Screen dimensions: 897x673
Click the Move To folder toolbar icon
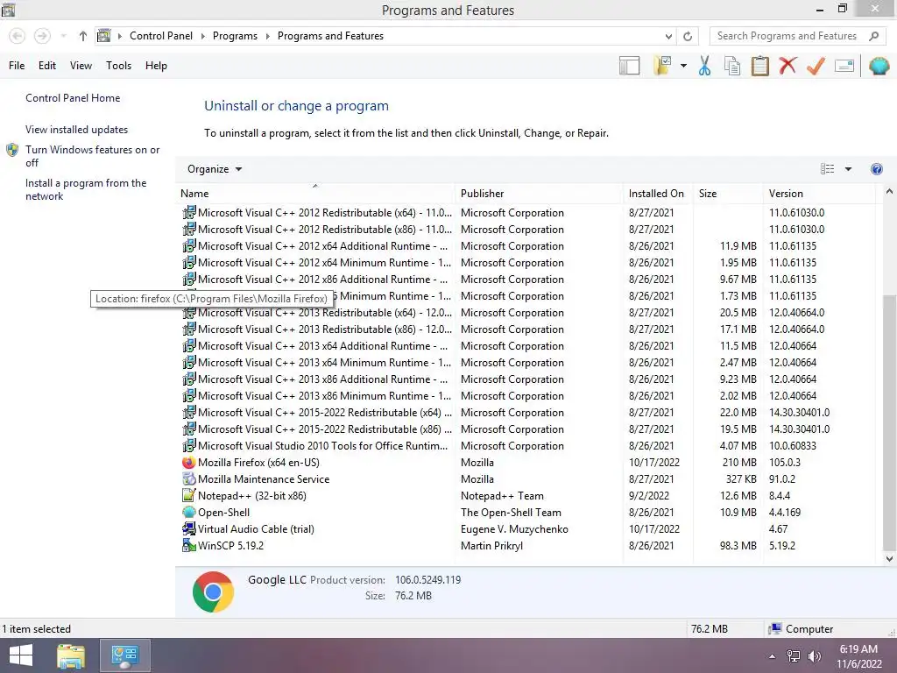[x=662, y=66]
